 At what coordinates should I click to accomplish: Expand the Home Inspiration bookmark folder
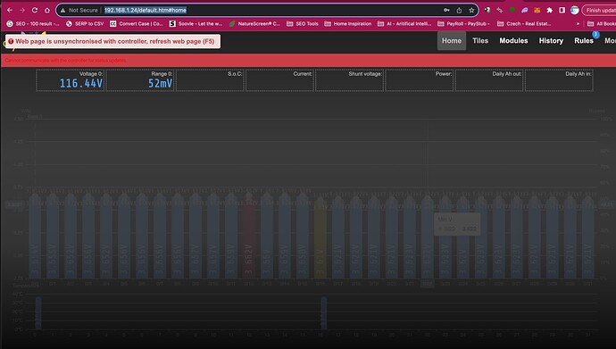pyautogui.click(x=347, y=23)
